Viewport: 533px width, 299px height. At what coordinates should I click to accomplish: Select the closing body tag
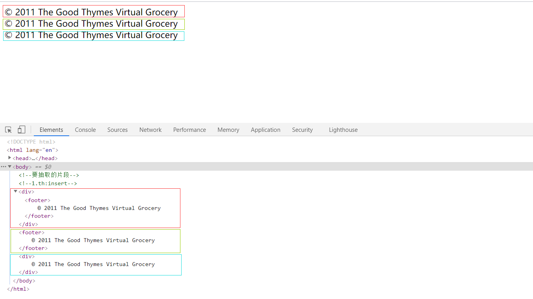click(24, 281)
